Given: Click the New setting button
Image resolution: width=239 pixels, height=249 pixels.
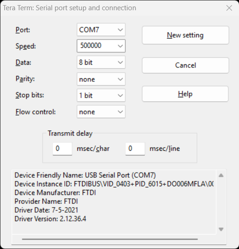Looking at the screenshot, I should (x=185, y=35).
